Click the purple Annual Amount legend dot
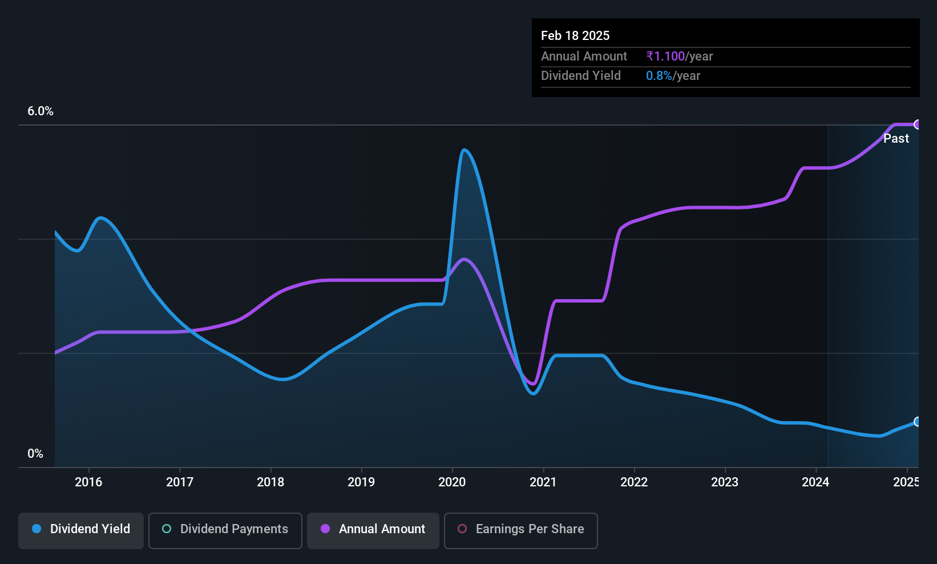This screenshot has width=937, height=564. coord(325,529)
